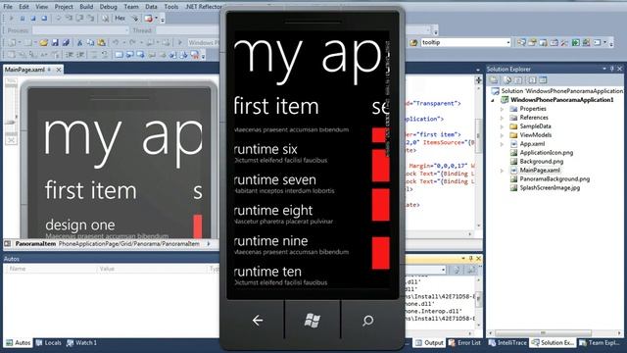Screen dimensions: 627x353
Task: Click the View Code icon in Solution Explorer
Action: [532, 80]
